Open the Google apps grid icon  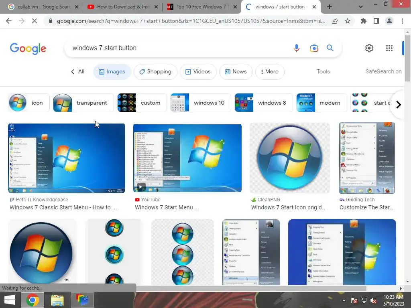coord(389,48)
